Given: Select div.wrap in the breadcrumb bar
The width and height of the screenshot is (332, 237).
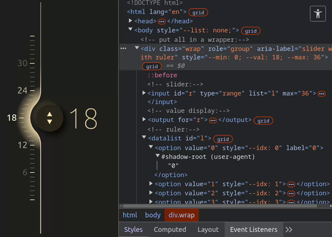Looking at the screenshot, I should (x=181, y=215).
